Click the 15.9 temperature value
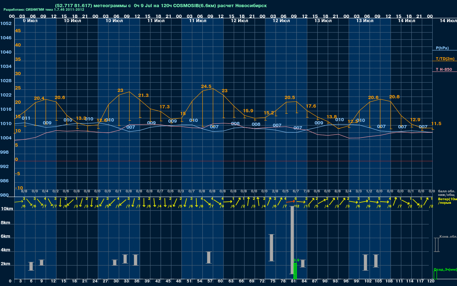 [x=248, y=111]
